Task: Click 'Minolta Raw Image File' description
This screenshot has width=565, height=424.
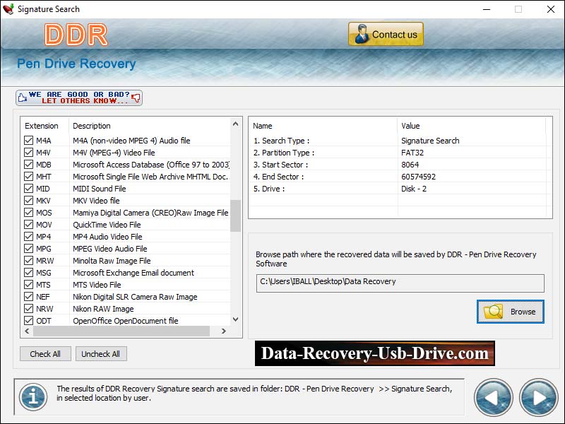Action: tap(112, 261)
